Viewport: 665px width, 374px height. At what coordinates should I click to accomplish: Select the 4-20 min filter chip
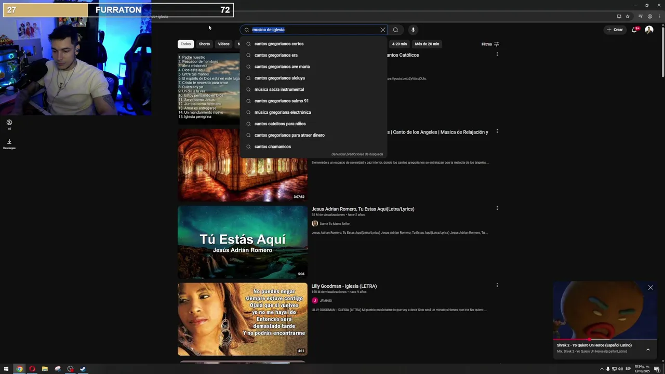pyautogui.click(x=399, y=44)
